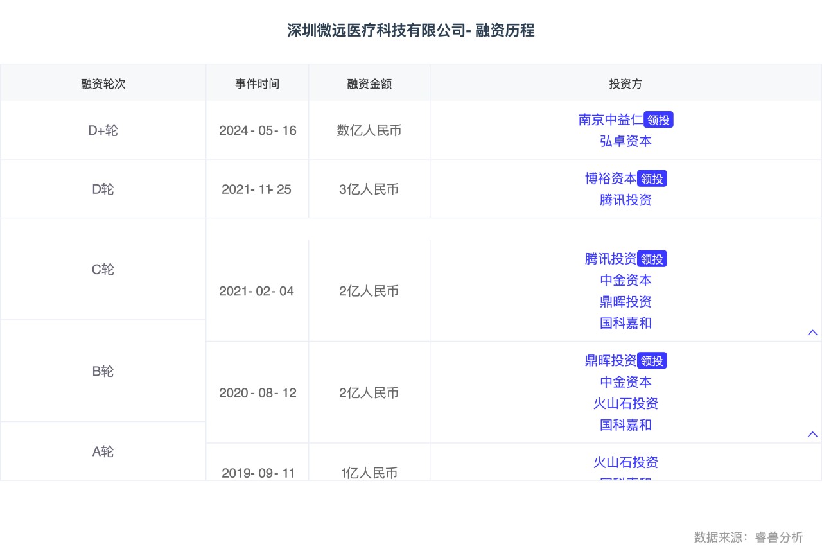This screenshot has height=549, width=822.
Task: Click date 2021-02-04
Action: click(x=257, y=291)
